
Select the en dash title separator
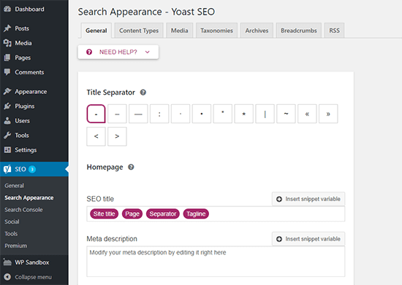(x=117, y=114)
